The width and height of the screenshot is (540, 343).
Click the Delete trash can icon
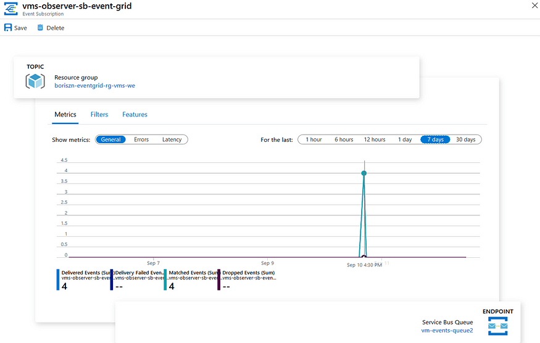[40, 28]
